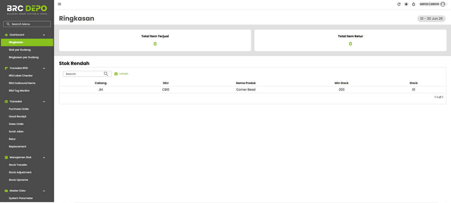Open the 01 - 30 Jun 26 date range picker
The image size is (451, 203).
[431, 19]
